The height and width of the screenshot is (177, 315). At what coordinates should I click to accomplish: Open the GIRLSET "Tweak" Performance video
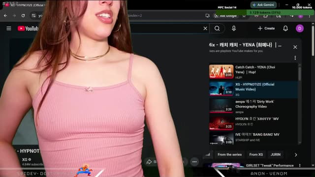(x=270, y=166)
